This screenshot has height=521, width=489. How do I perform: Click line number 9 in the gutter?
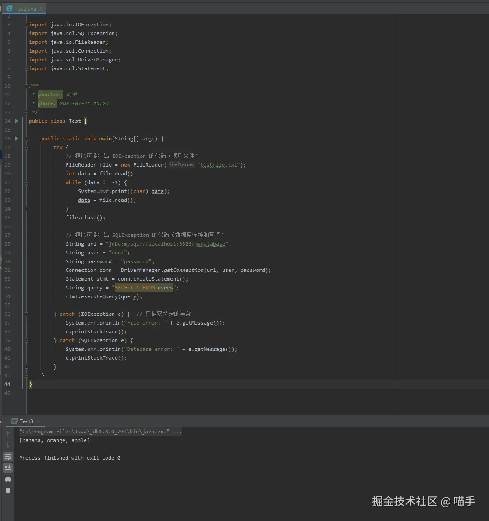[9, 77]
